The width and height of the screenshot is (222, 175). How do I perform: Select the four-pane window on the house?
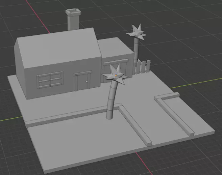(x=50, y=80)
